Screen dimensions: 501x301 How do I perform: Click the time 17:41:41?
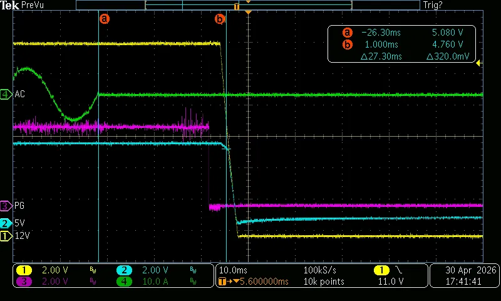pyautogui.click(x=463, y=282)
